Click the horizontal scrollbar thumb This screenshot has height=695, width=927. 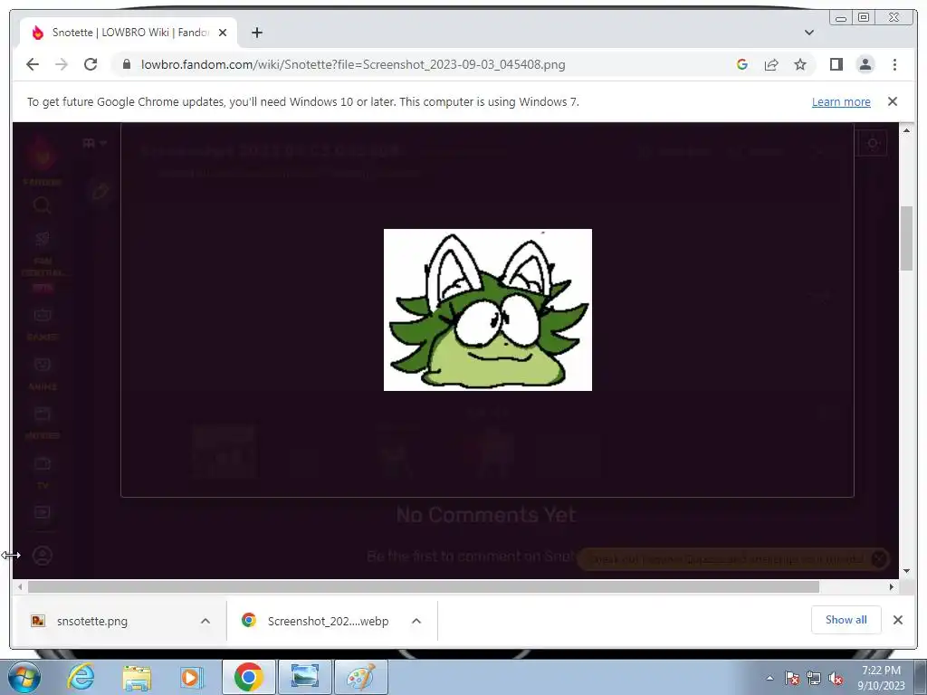pyautogui.click(x=424, y=586)
